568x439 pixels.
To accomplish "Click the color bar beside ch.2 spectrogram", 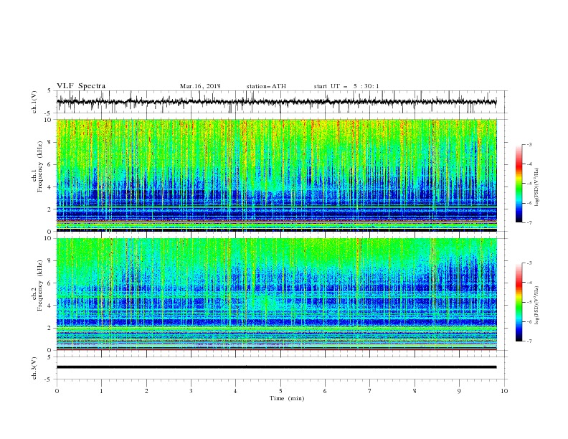I will (519, 302).
